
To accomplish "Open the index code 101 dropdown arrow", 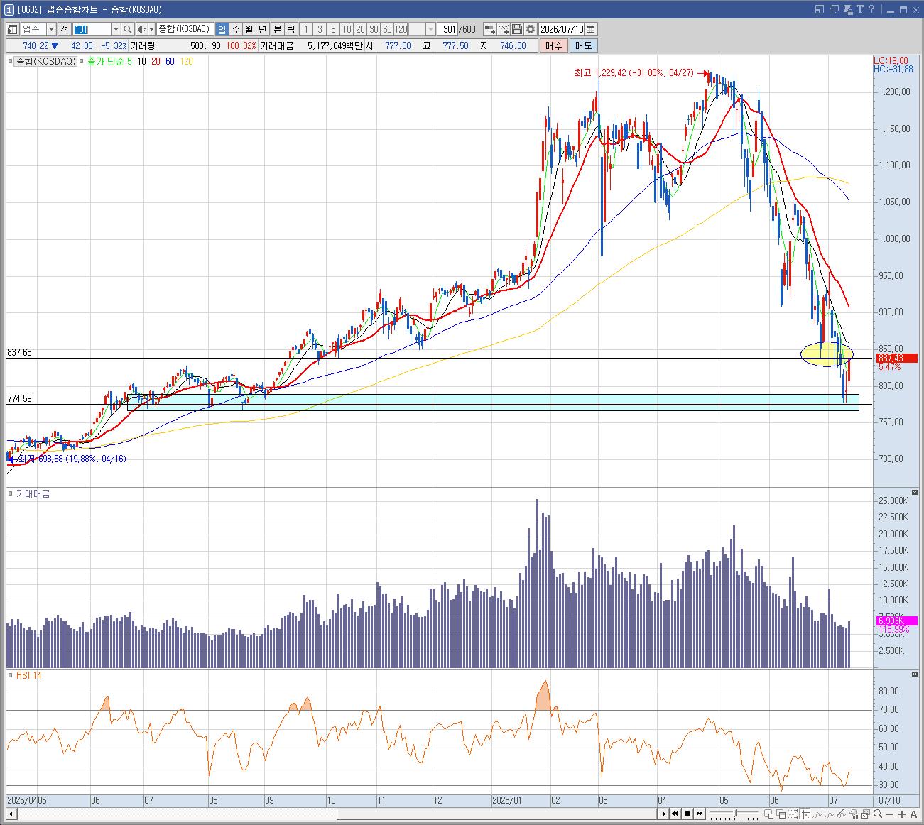I will pos(116,29).
